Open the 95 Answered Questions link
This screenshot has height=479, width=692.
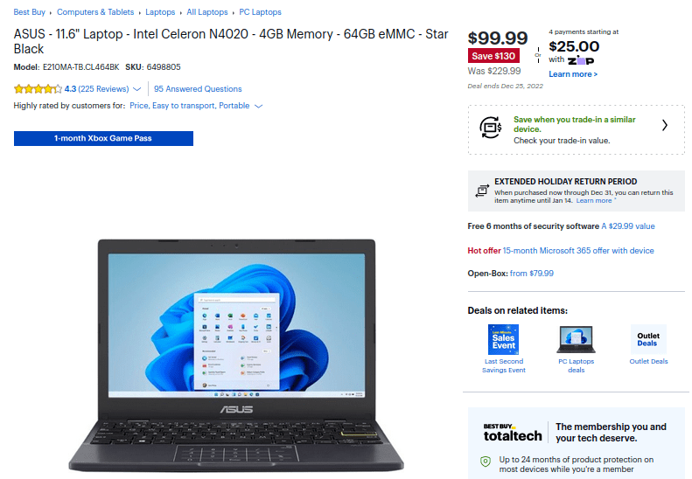[198, 89]
